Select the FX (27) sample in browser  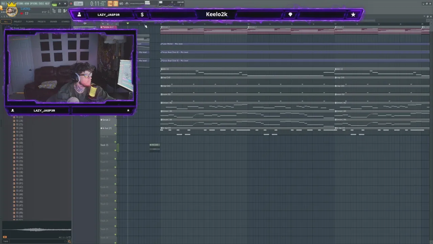(19, 132)
